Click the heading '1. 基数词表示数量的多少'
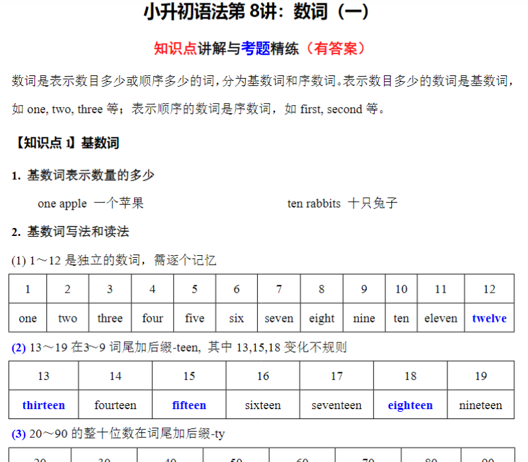This screenshot has width=528, height=462. click(83, 175)
